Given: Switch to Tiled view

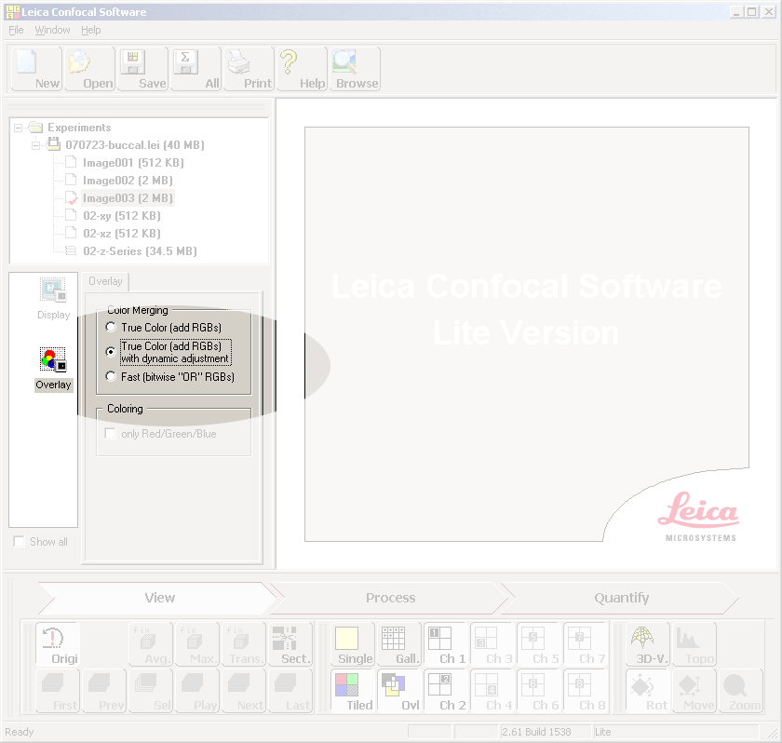Looking at the screenshot, I should pyautogui.click(x=353, y=691).
